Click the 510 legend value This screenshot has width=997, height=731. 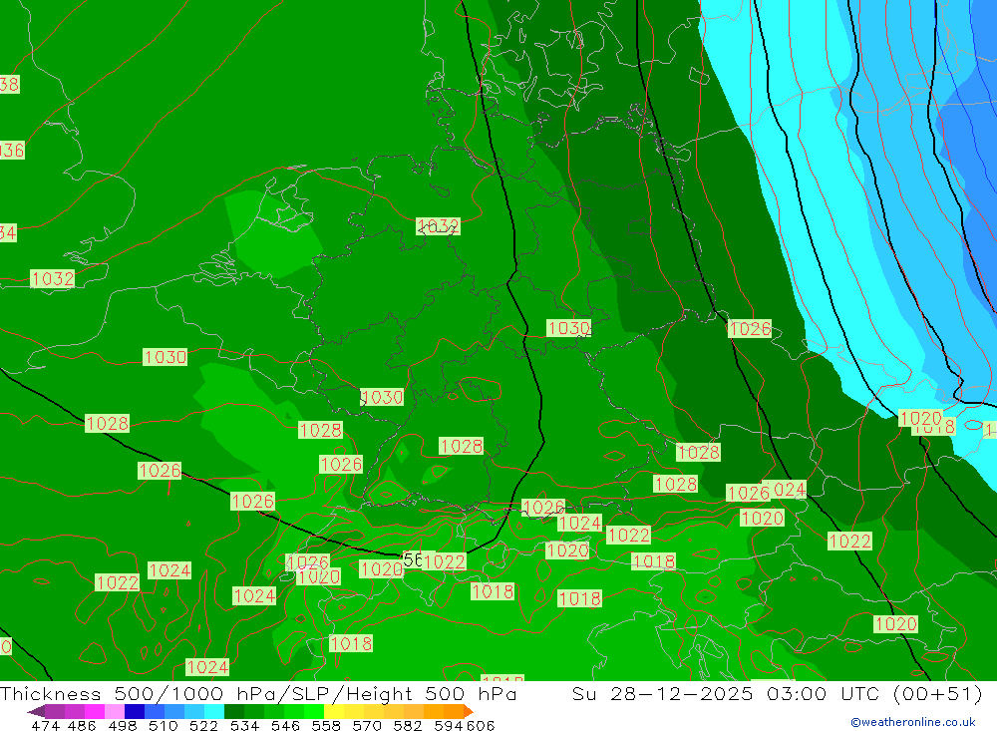coord(163,725)
